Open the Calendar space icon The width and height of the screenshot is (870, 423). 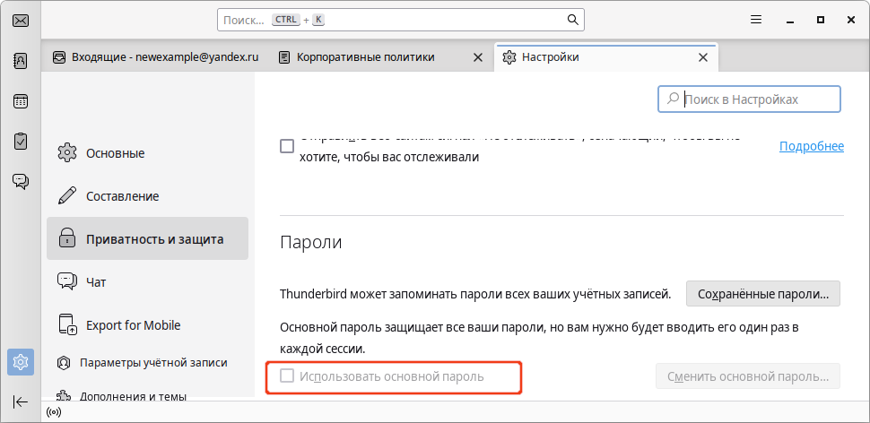pyautogui.click(x=21, y=101)
